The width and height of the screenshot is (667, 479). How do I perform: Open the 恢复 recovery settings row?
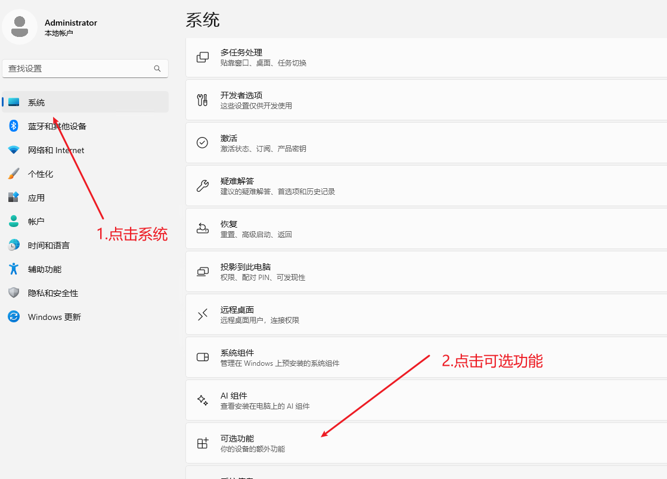coord(426,229)
